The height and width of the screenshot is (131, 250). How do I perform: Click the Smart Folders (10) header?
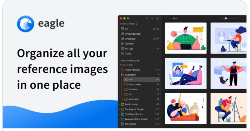click(x=129, y=61)
